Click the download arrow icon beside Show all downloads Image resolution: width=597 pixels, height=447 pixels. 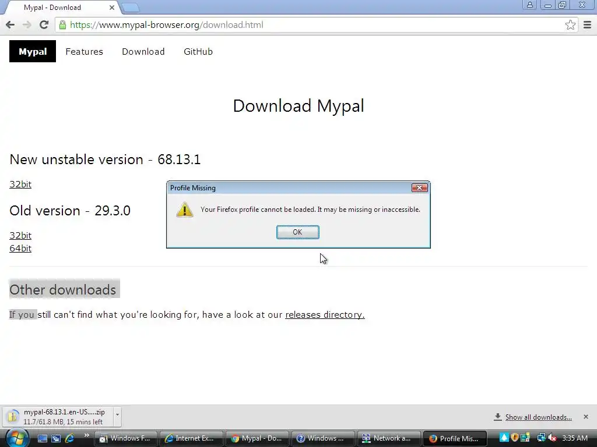[x=497, y=417]
